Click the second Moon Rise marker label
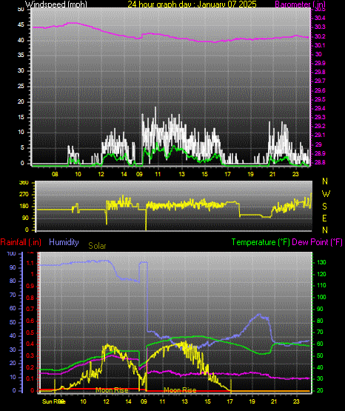345x411 pixels. pyautogui.click(x=180, y=390)
